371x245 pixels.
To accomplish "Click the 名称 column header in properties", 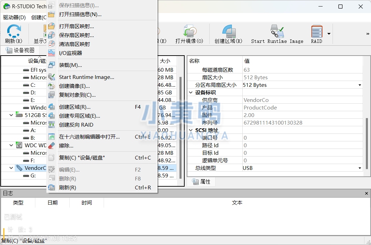I will pos(215,61).
